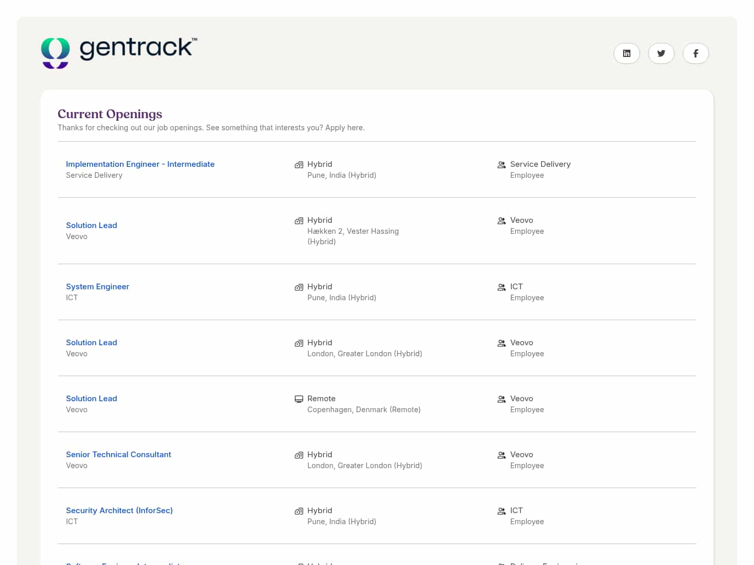Screen dimensions: 754x565
Task: Click 'Pune, India (Hybrid)' in Security Architect row
Action: pos(342,522)
